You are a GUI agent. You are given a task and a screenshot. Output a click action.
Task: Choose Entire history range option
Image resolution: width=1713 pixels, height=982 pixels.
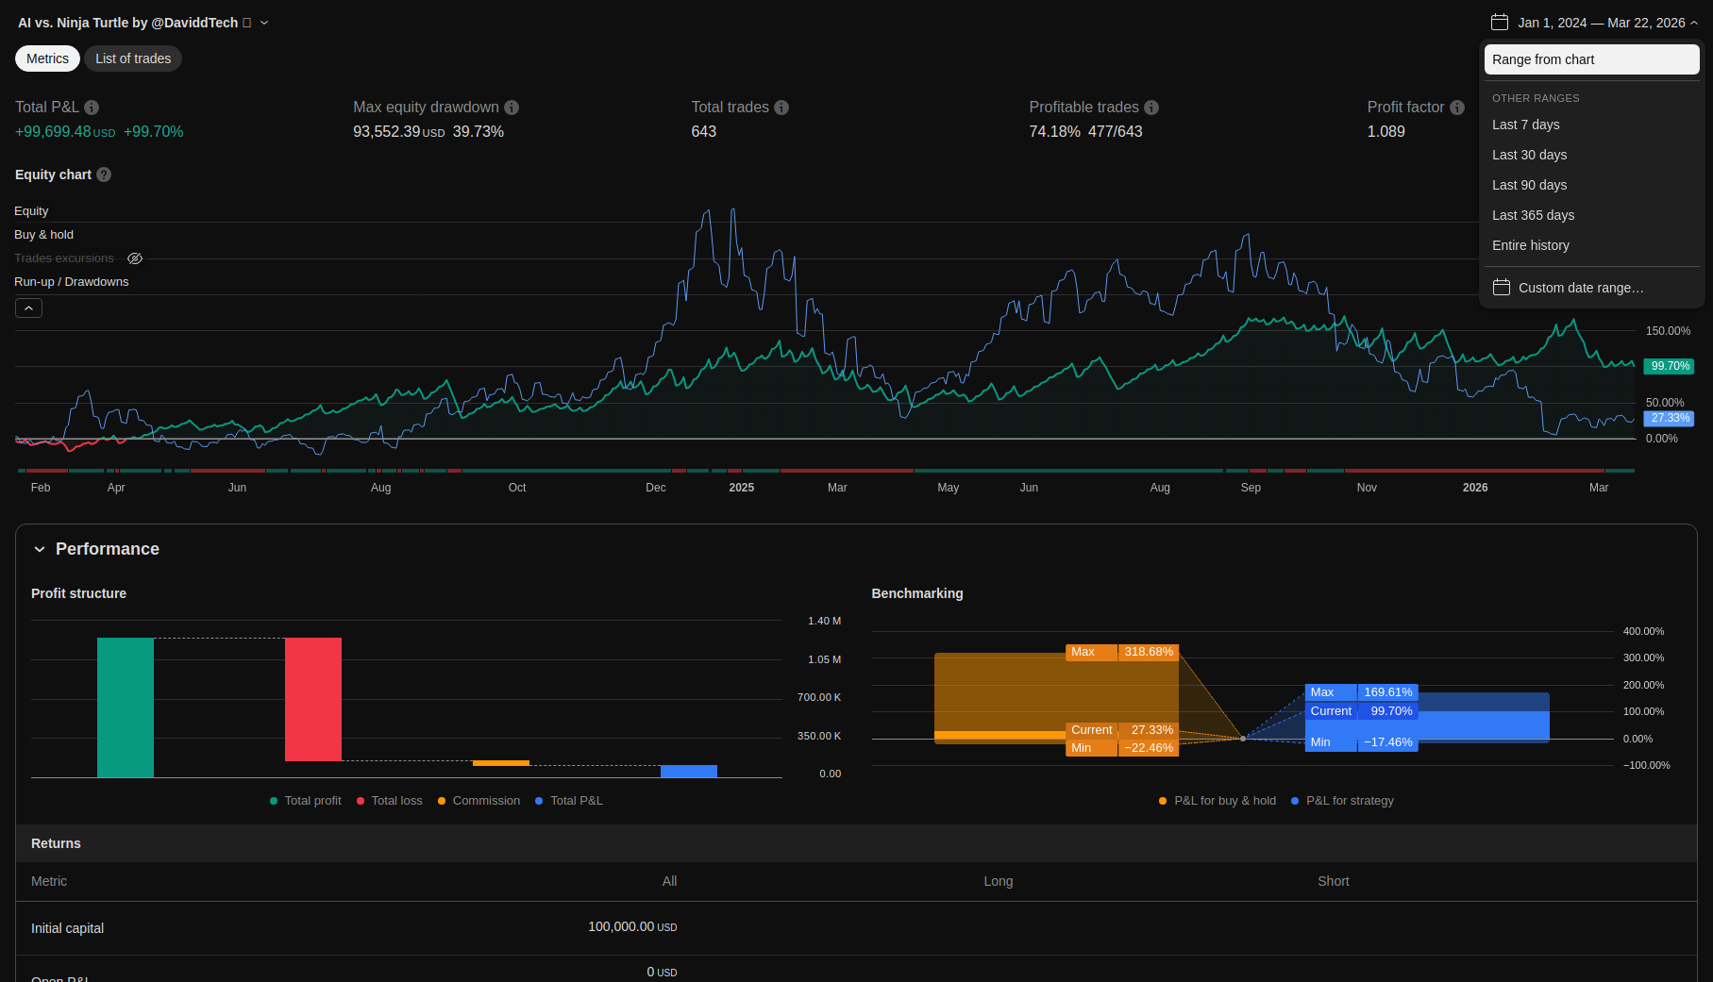point(1530,245)
